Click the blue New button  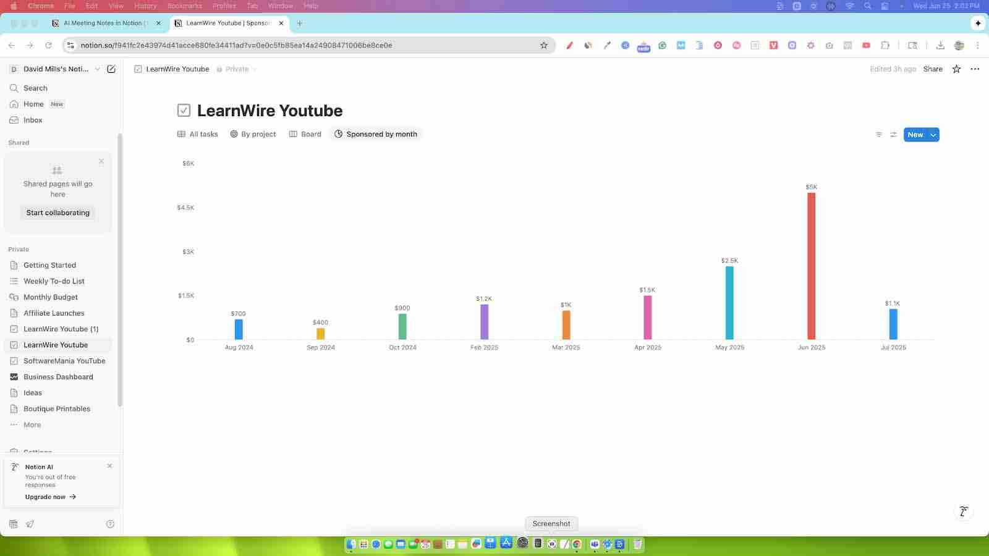[x=915, y=135]
